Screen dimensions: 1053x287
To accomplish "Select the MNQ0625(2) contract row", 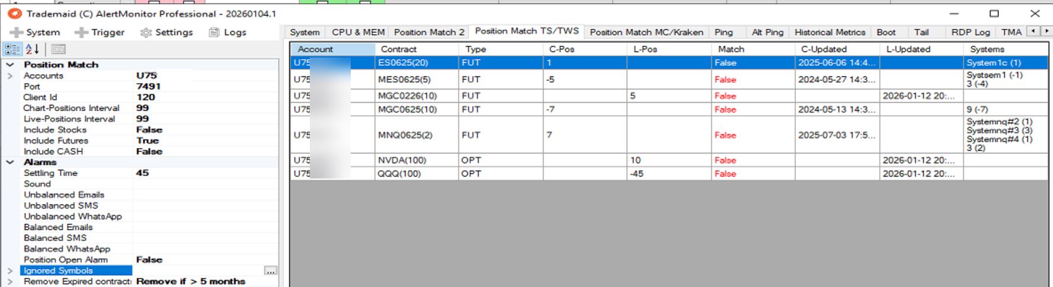I will 405,135.
